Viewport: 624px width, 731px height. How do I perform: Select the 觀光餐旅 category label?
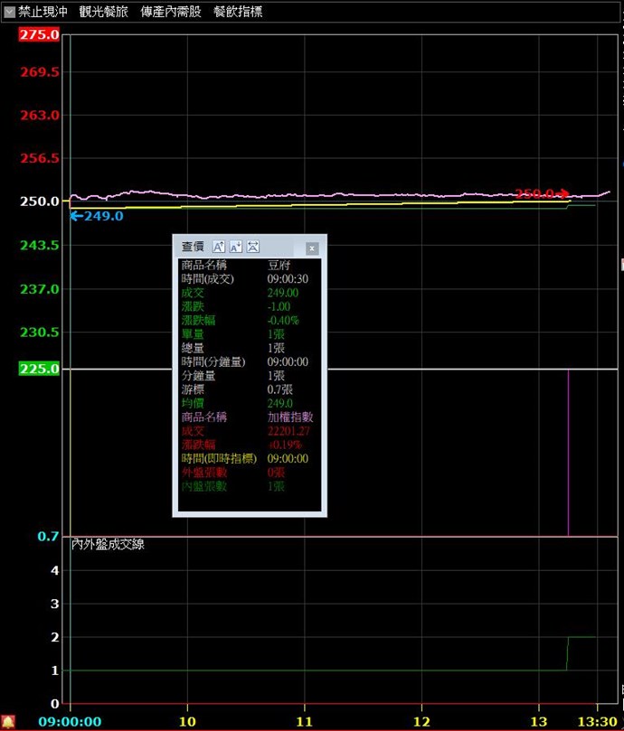(x=103, y=13)
